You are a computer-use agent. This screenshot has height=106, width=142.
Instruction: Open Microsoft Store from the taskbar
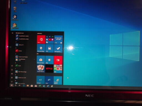pos(32,86)
